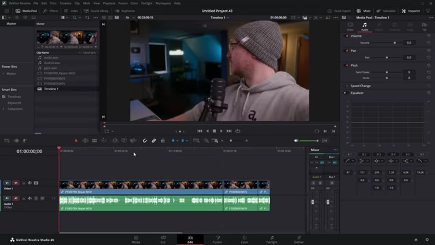The width and height of the screenshot is (435, 245).
Task: Click the speaker mute icon
Action: click(296, 141)
